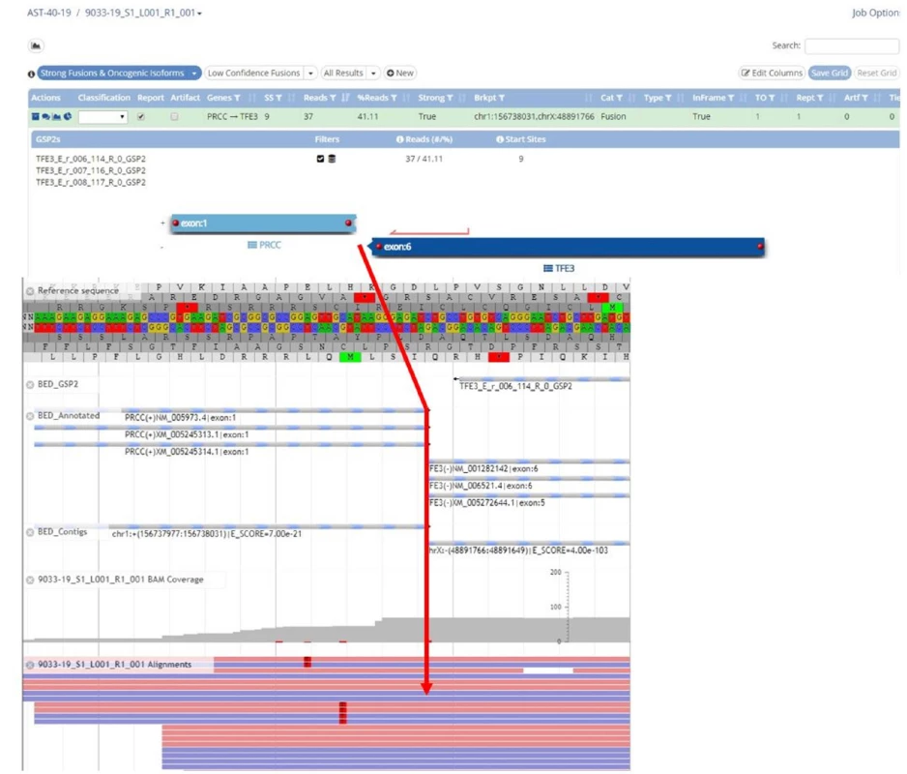
Task: Click the area-chart action icon in PRCC row
Action: click(57, 116)
